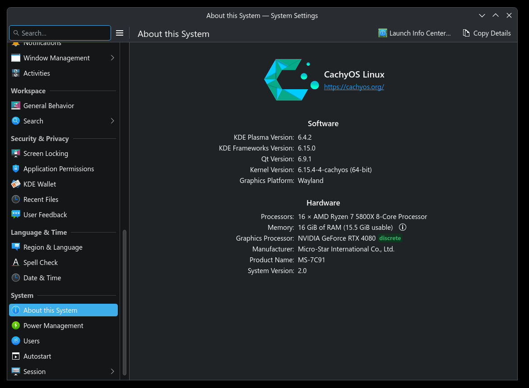Copy Details to clipboard
Screen dimensions: 529x388
[487, 33]
